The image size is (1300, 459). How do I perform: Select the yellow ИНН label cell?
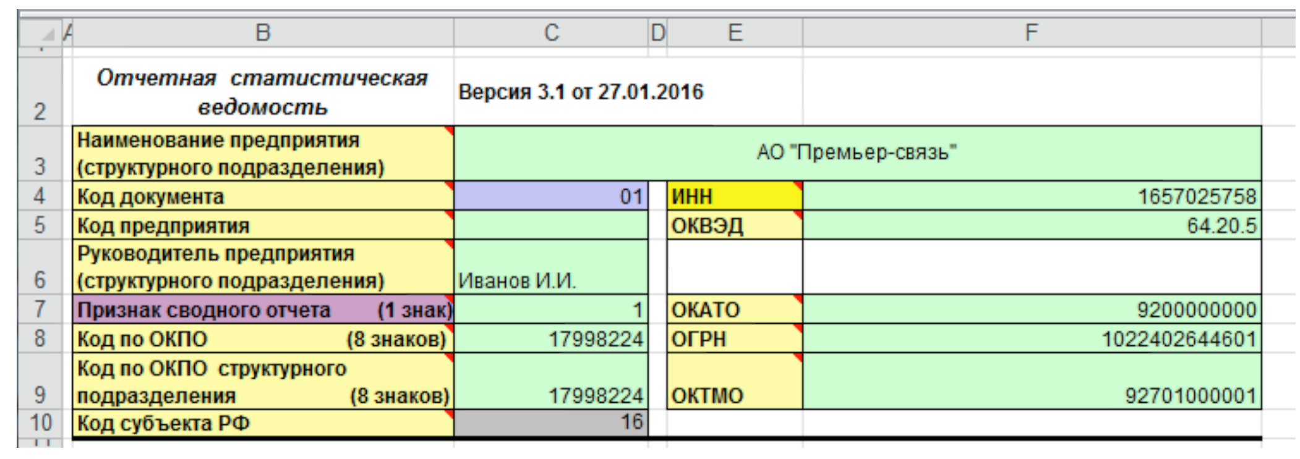point(735,196)
